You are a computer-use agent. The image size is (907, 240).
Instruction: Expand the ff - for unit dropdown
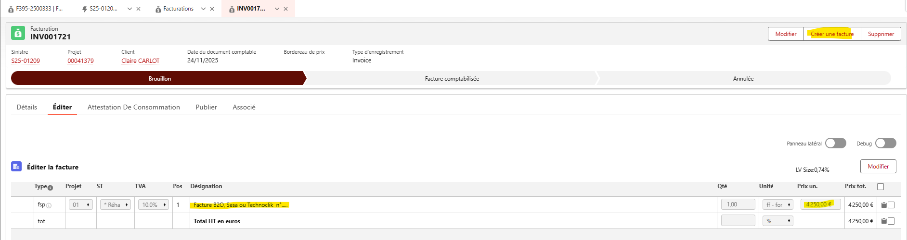coord(778,204)
